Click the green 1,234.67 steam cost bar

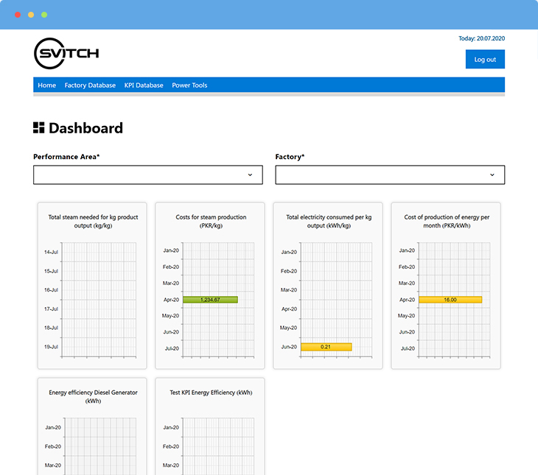(210, 300)
